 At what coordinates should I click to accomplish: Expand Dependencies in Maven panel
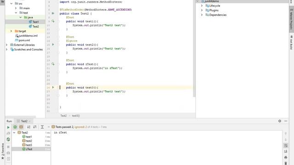(202, 15)
